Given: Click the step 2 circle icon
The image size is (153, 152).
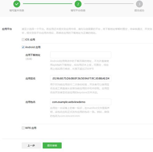Looking at the screenshot, I should pos(78,4).
